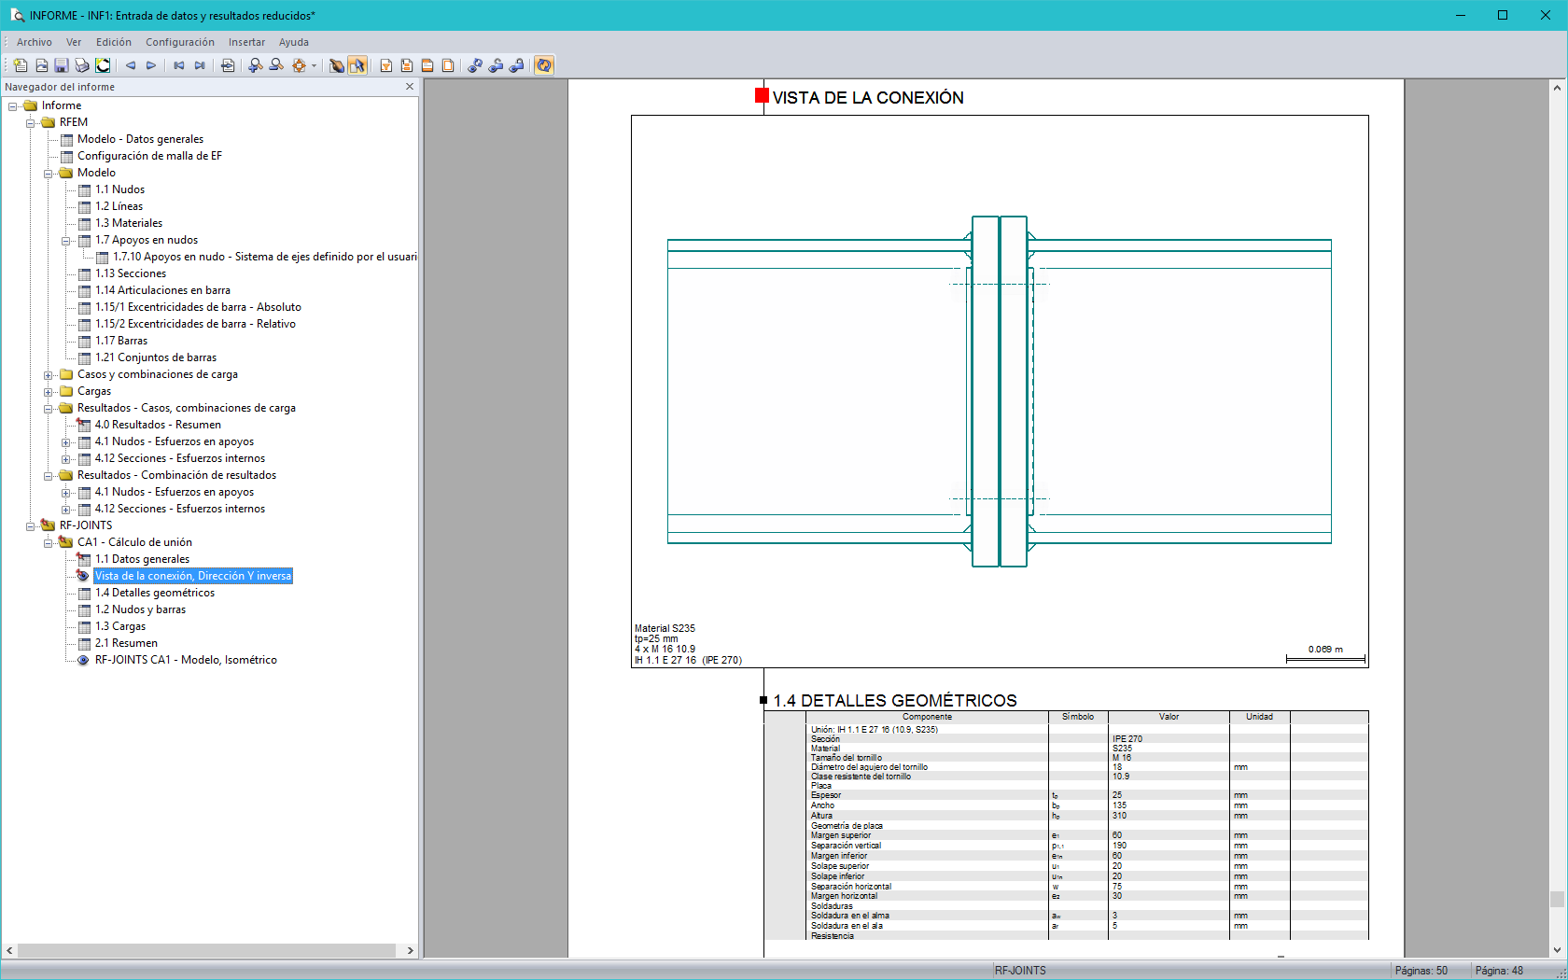Go to next page arrow
This screenshot has width=1568, height=980.
[151, 65]
